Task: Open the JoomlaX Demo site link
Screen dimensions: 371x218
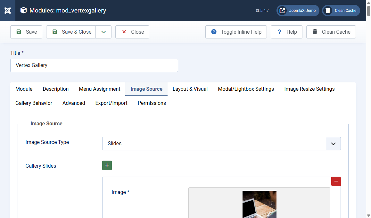Action: 298,10
